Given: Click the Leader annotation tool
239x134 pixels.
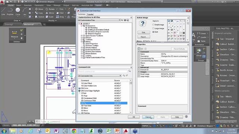Looking at the screenshot, I should pos(202,37).
